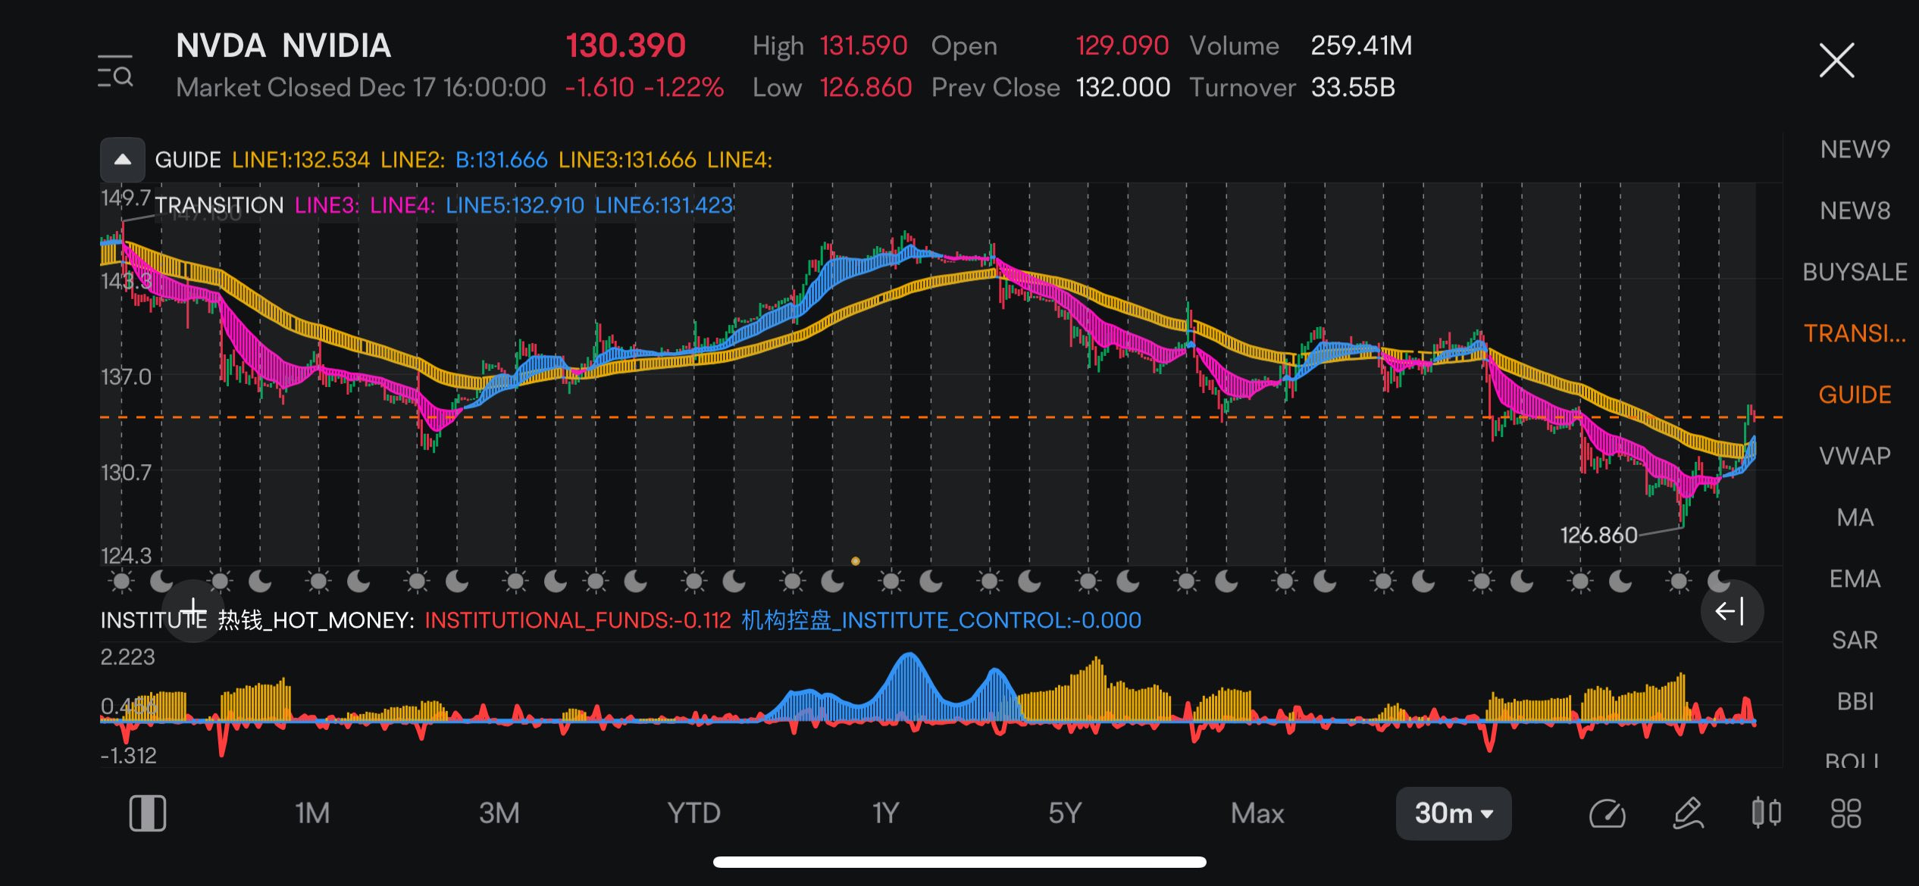Tap the 130.7 price axis label

point(126,473)
